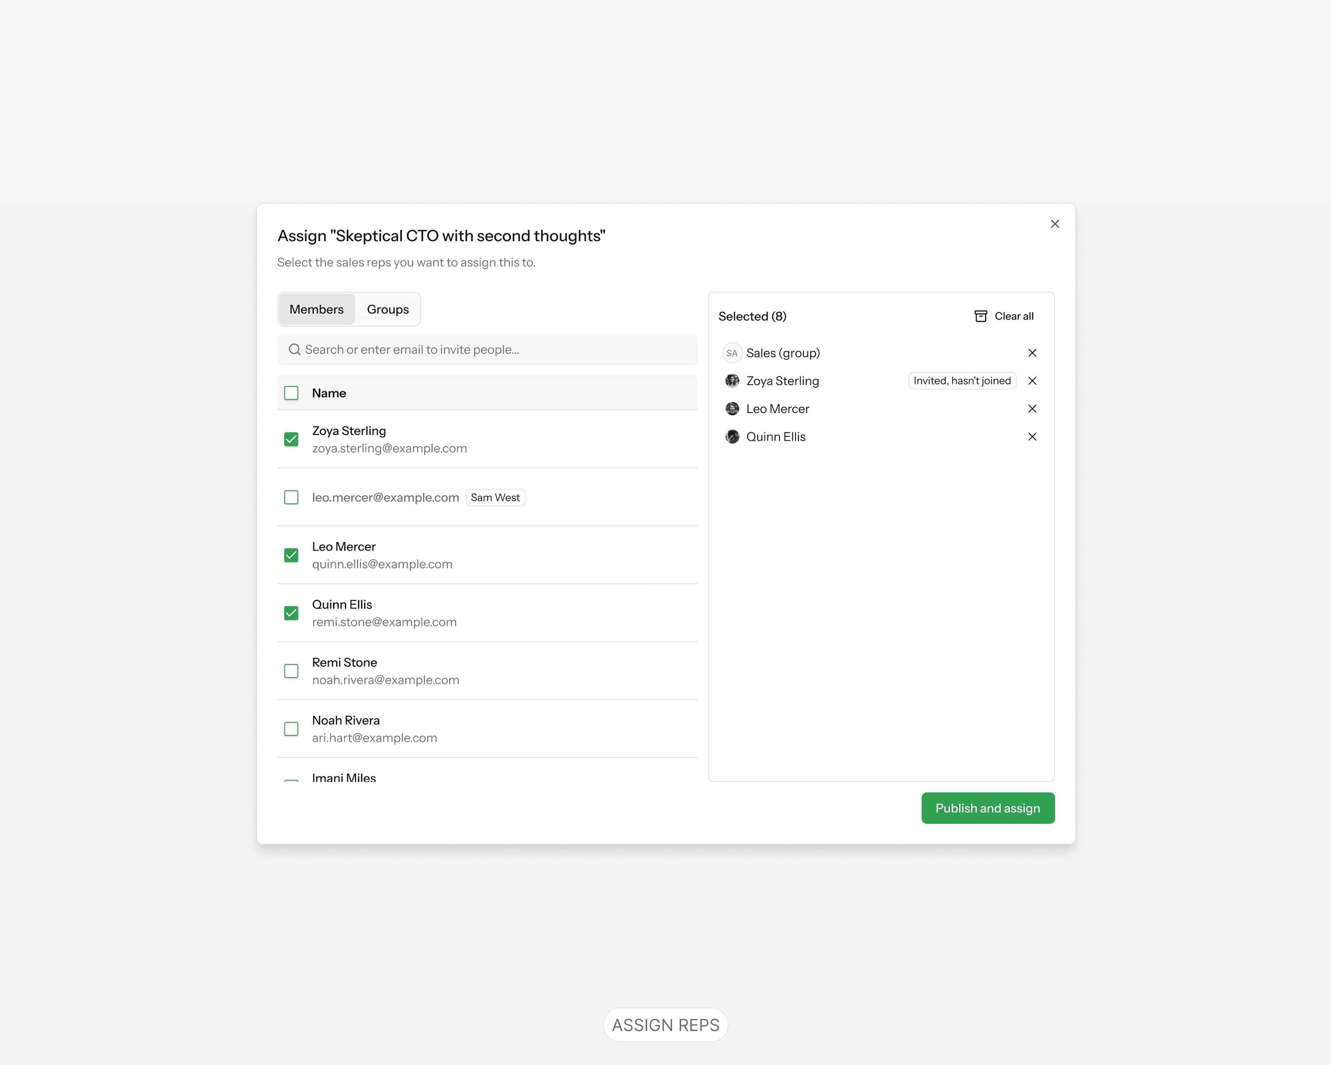Check the leo.mercer@example.com row checkbox

[x=292, y=497]
